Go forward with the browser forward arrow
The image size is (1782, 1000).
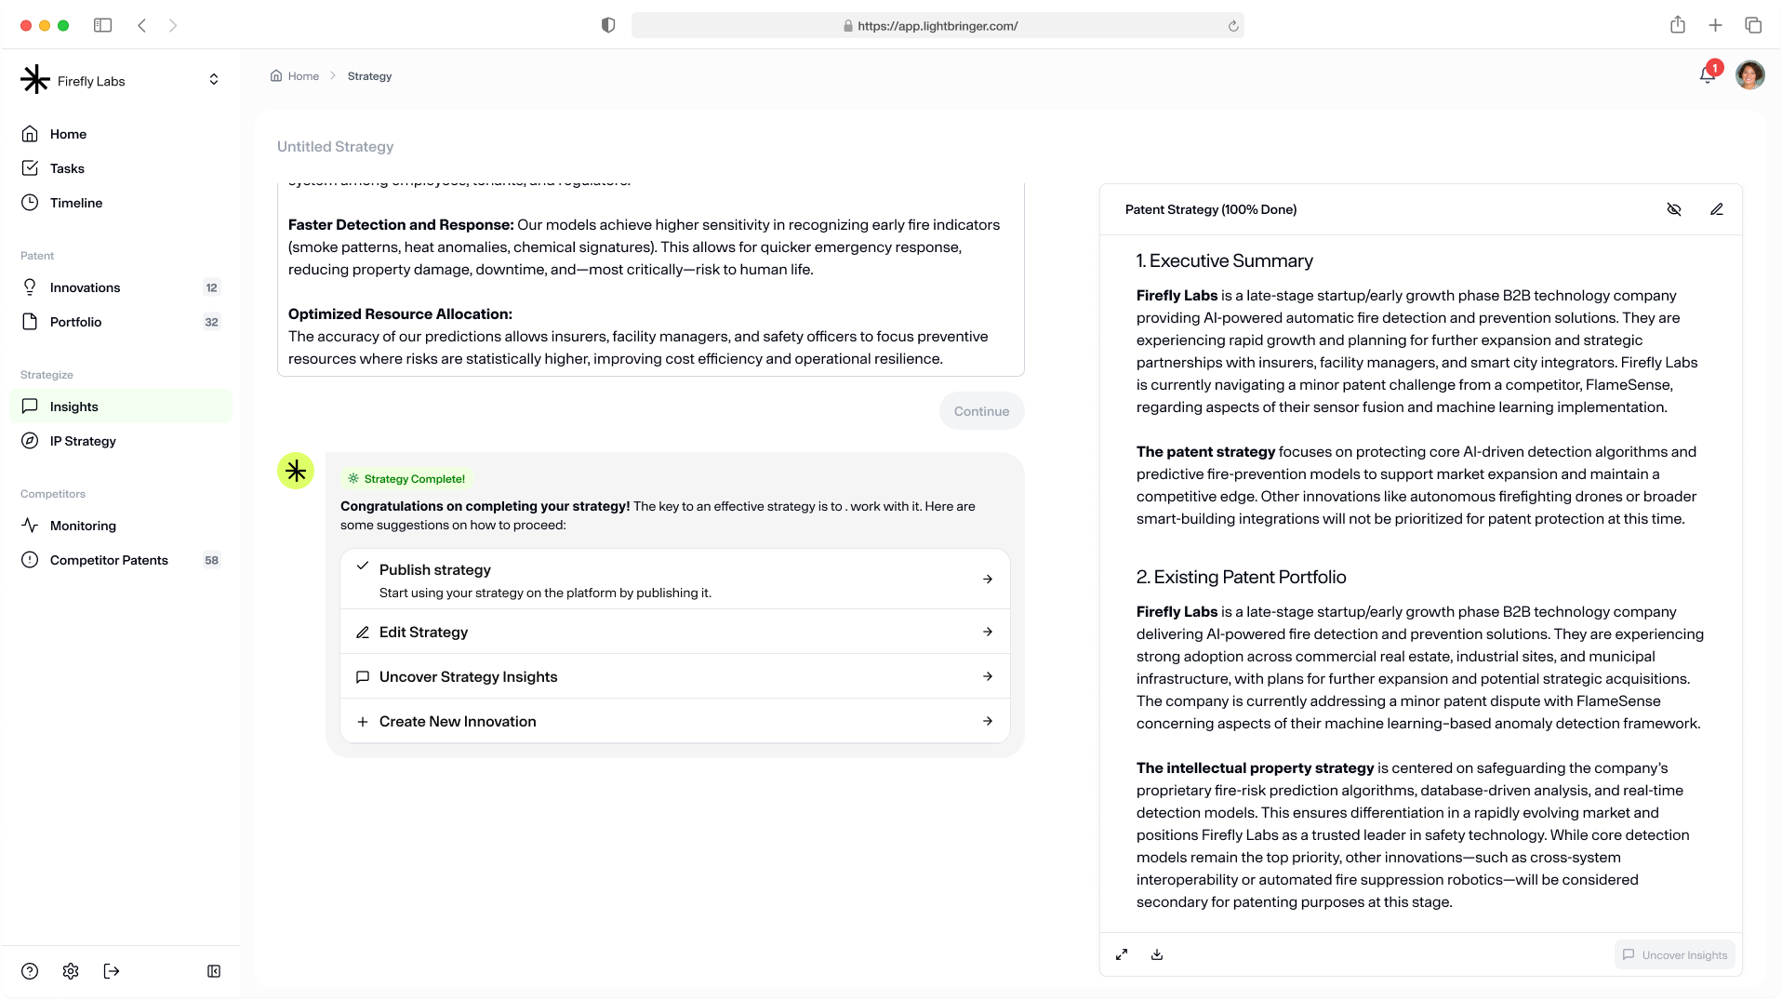pos(173,26)
